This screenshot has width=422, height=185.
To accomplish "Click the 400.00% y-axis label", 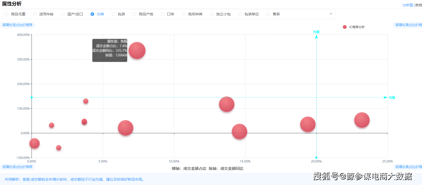I will 23,35.
